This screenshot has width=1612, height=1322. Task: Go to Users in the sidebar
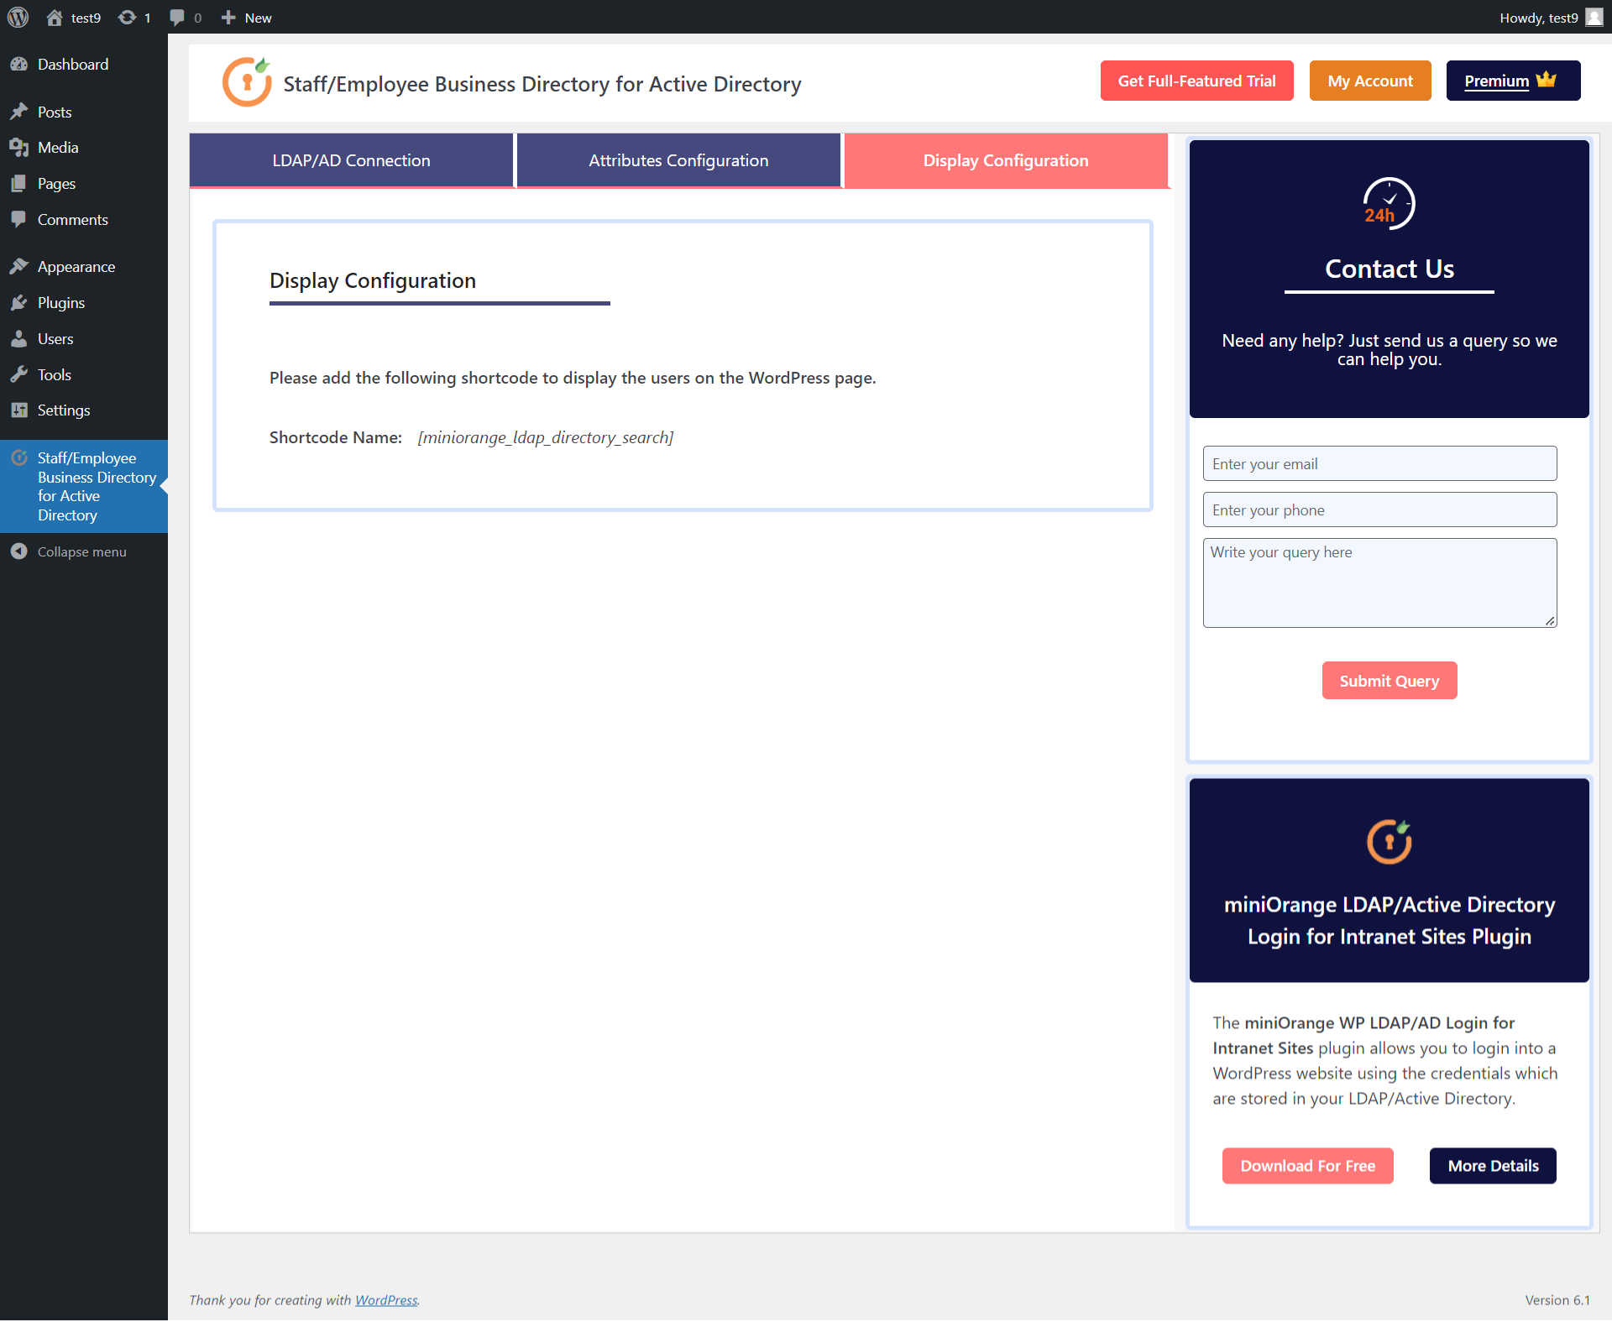tap(84, 339)
